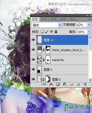This screenshot has width=92, height=113.
Task: Open the 段落 tab
Action: 54,19
